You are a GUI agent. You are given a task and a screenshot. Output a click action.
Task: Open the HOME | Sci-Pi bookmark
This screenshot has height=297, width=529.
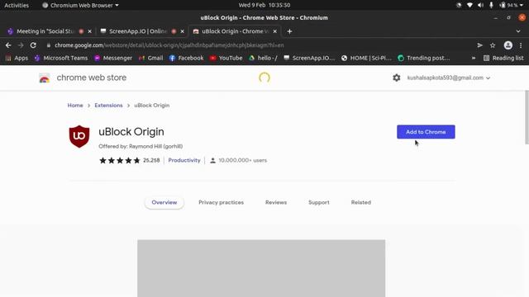[366, 59]
